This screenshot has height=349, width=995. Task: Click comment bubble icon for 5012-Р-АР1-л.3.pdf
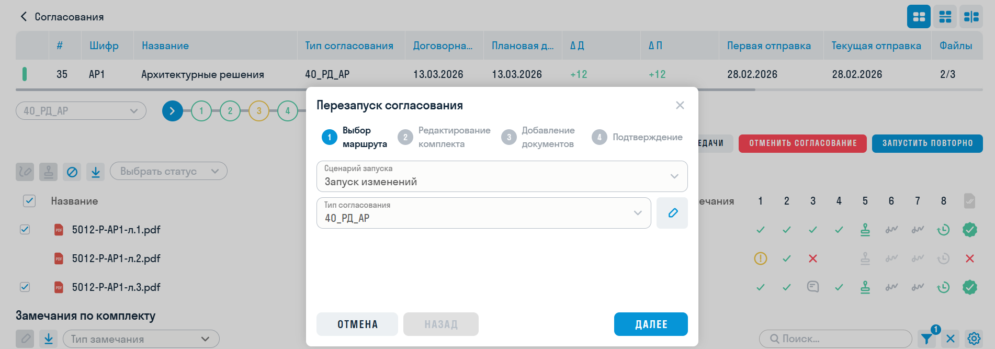coord(813,287)
